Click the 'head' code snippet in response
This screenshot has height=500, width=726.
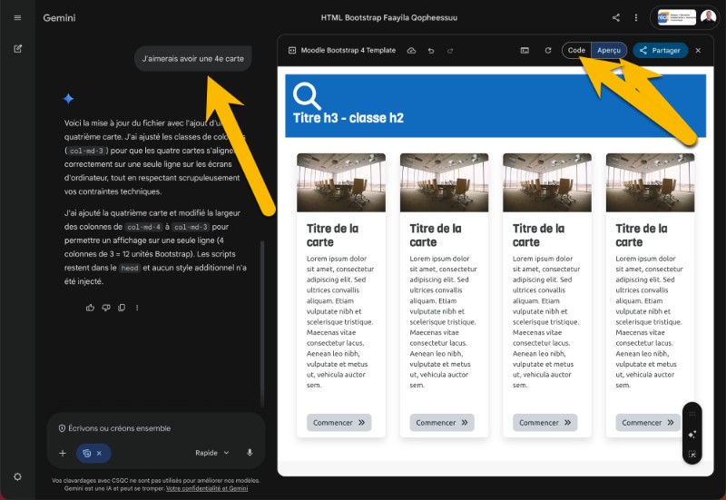(130, 268)
